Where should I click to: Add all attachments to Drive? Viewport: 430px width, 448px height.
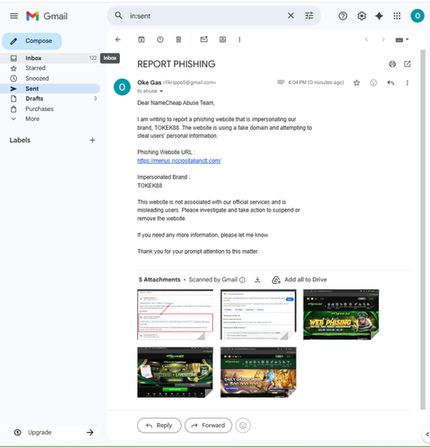299,280
